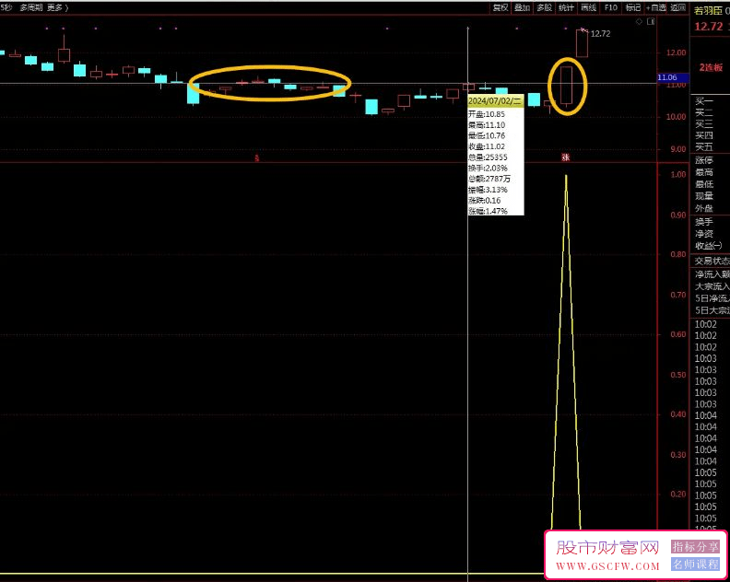Click the 5日大宗 row

pos(712,310)
